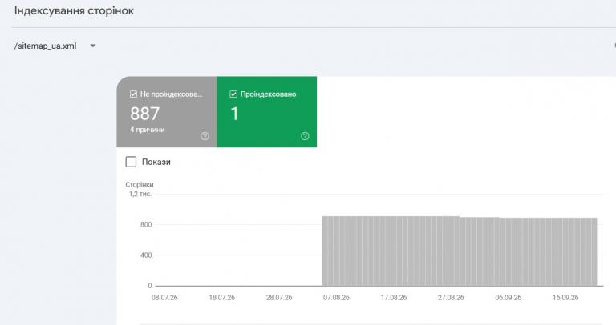
Task: Click the grey bar chart area
Action: point(460,251)
